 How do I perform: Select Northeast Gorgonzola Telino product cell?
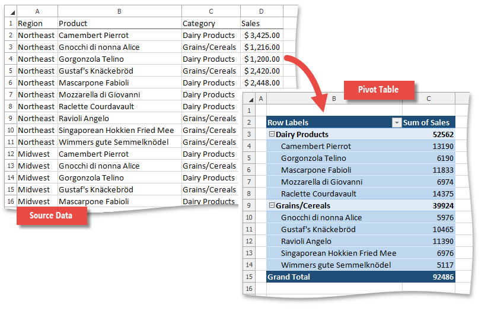pyautogui.click(x=120, y=59)
